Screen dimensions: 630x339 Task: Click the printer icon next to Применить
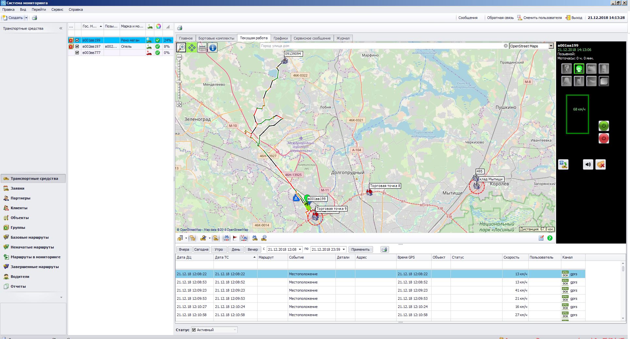[x=384, y=249]
